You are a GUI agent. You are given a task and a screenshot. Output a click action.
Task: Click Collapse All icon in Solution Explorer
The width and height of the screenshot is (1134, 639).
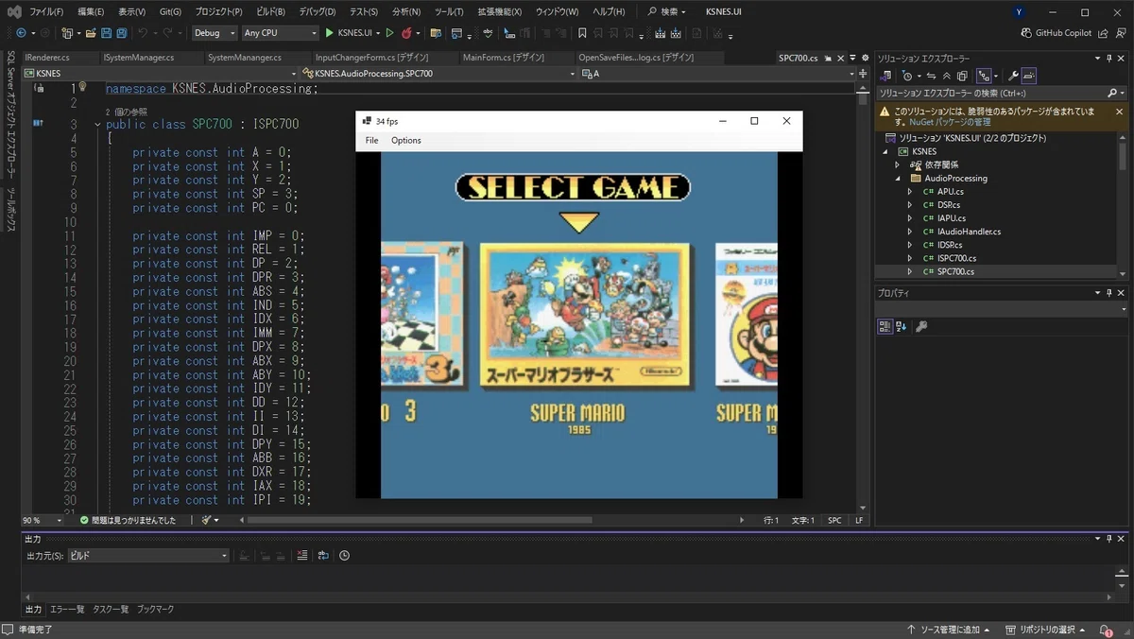pyautogui.click(x=947, y=76)
